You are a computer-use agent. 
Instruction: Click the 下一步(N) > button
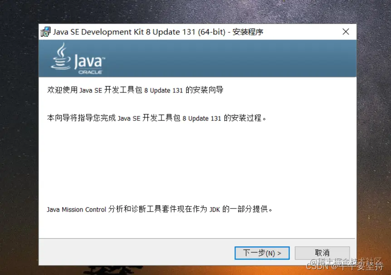pos(262,253)
